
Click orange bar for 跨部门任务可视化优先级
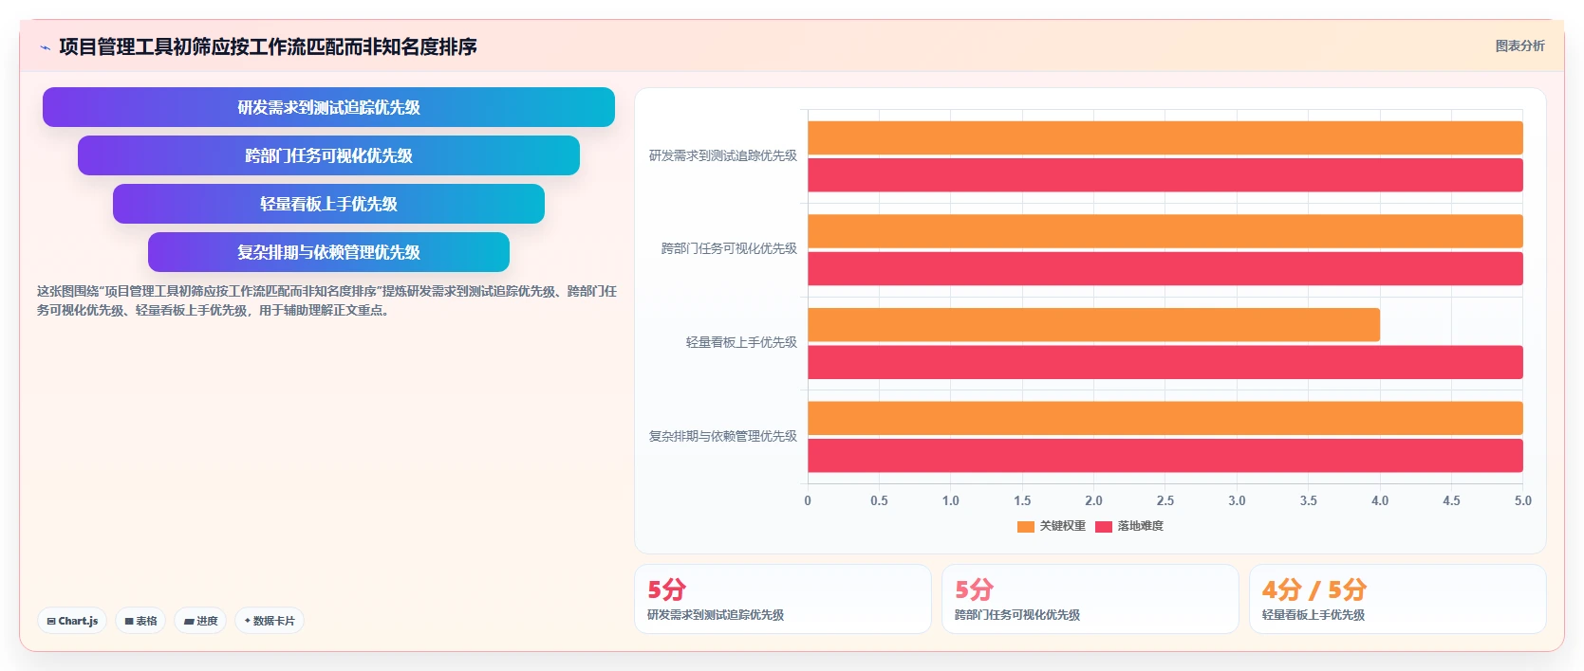(1165, 231)
